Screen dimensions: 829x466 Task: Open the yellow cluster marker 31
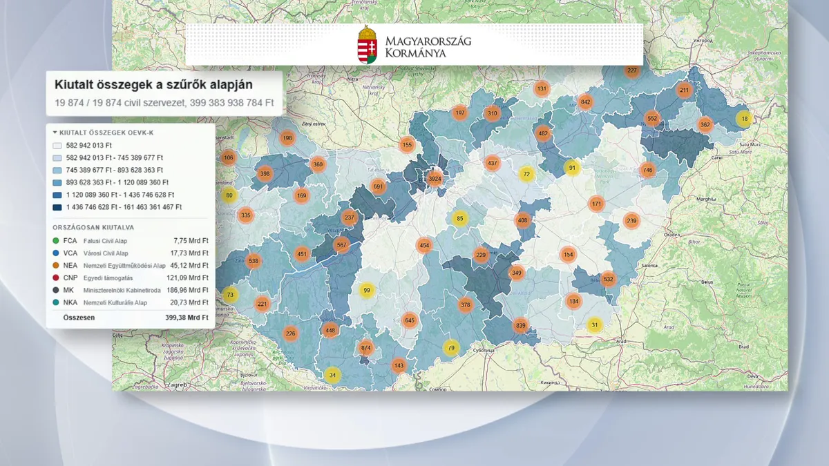594,326
